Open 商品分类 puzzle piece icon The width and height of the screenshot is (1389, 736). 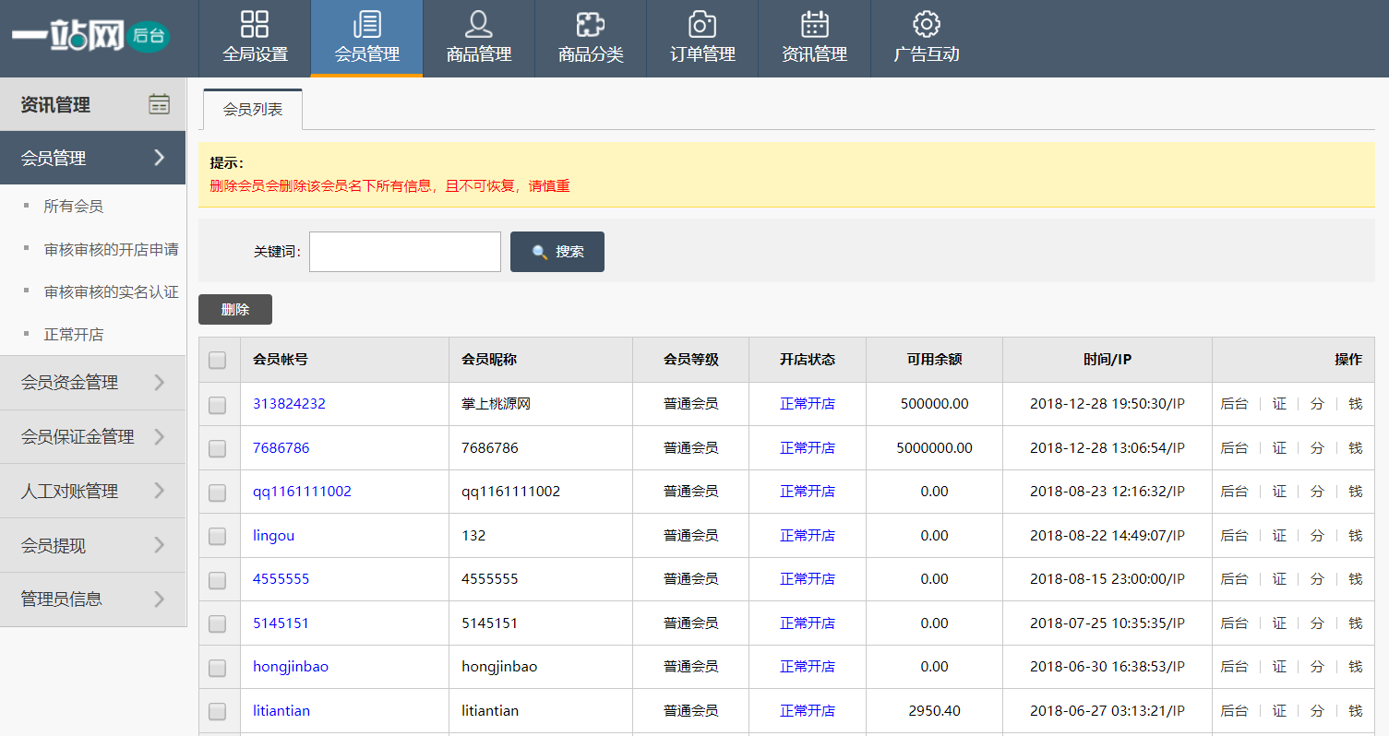[590, 24]
